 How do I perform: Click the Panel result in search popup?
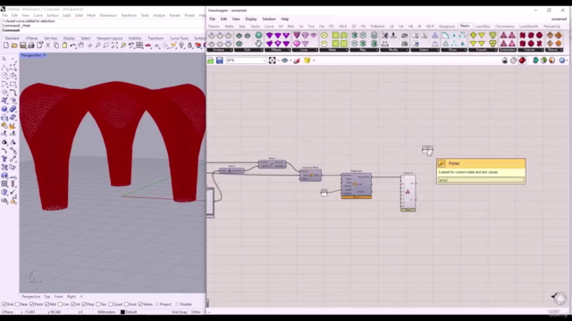coord(481,163)
